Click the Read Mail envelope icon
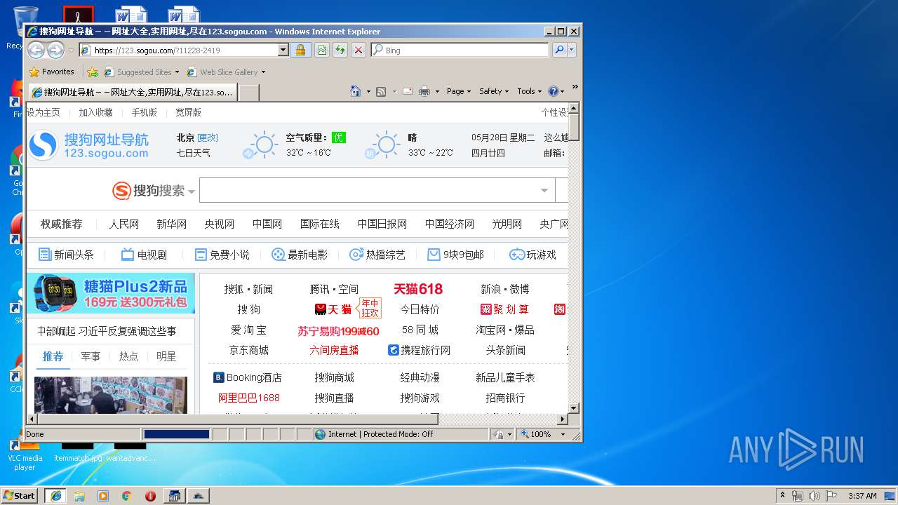898x505 pixels. [407, 91]
